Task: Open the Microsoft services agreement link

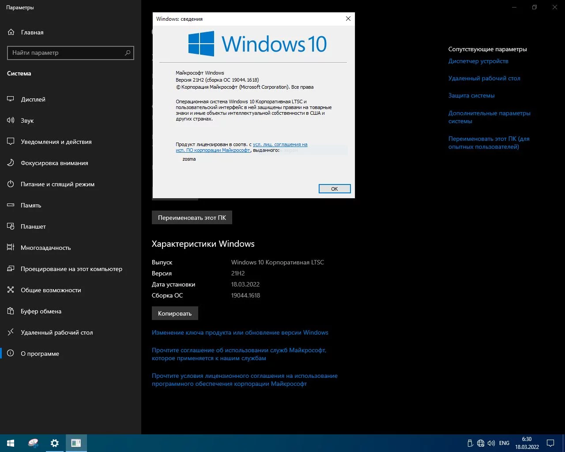Action: click(239, 354)
